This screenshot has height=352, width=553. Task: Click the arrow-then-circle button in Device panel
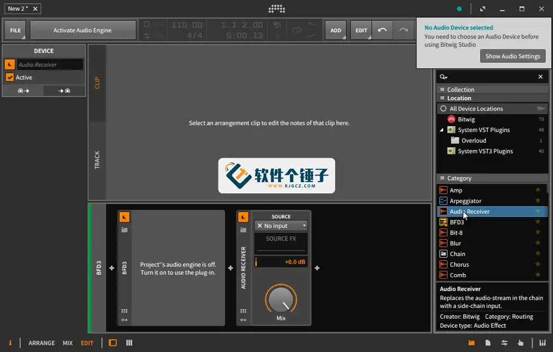point(64,91)
